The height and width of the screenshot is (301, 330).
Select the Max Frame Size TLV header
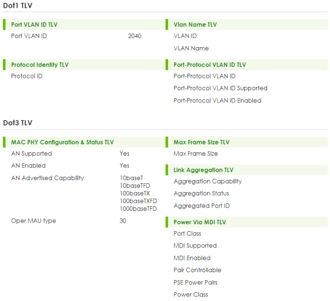pos(201,142)
